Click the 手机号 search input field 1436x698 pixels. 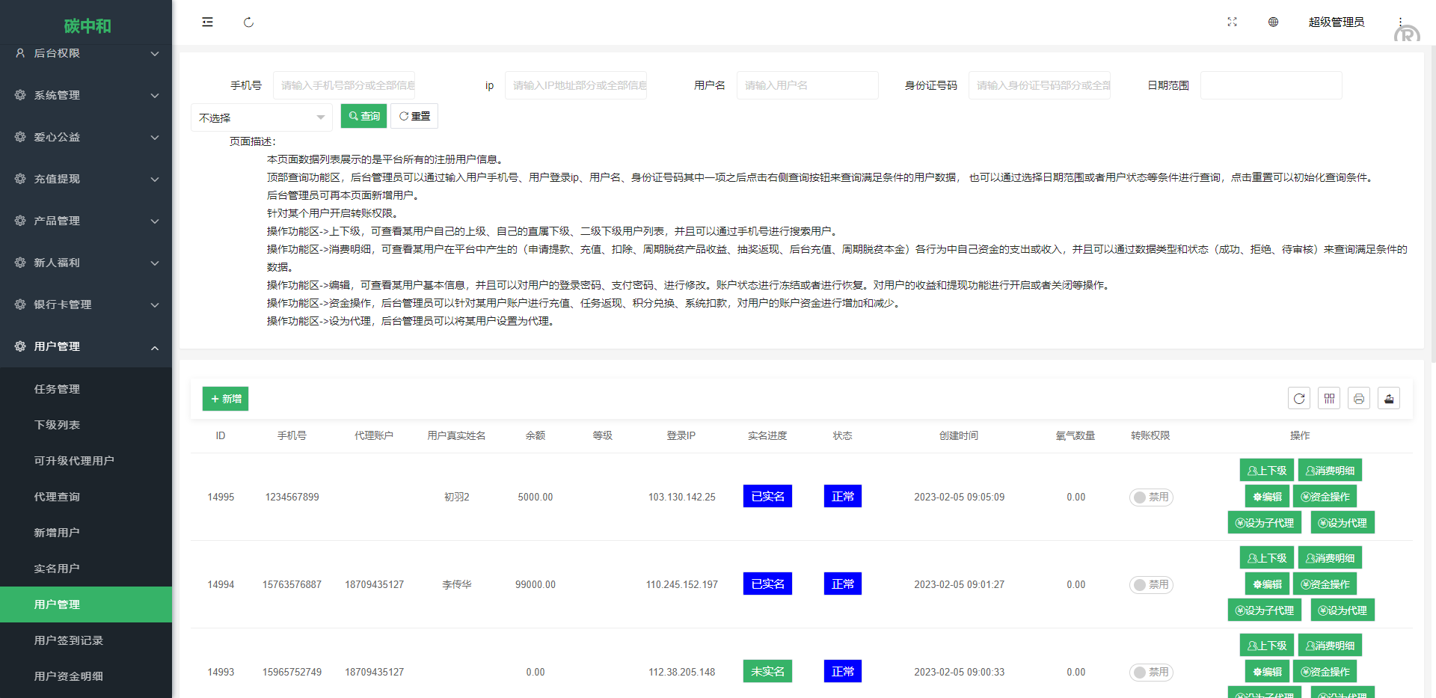pos(344,85)
